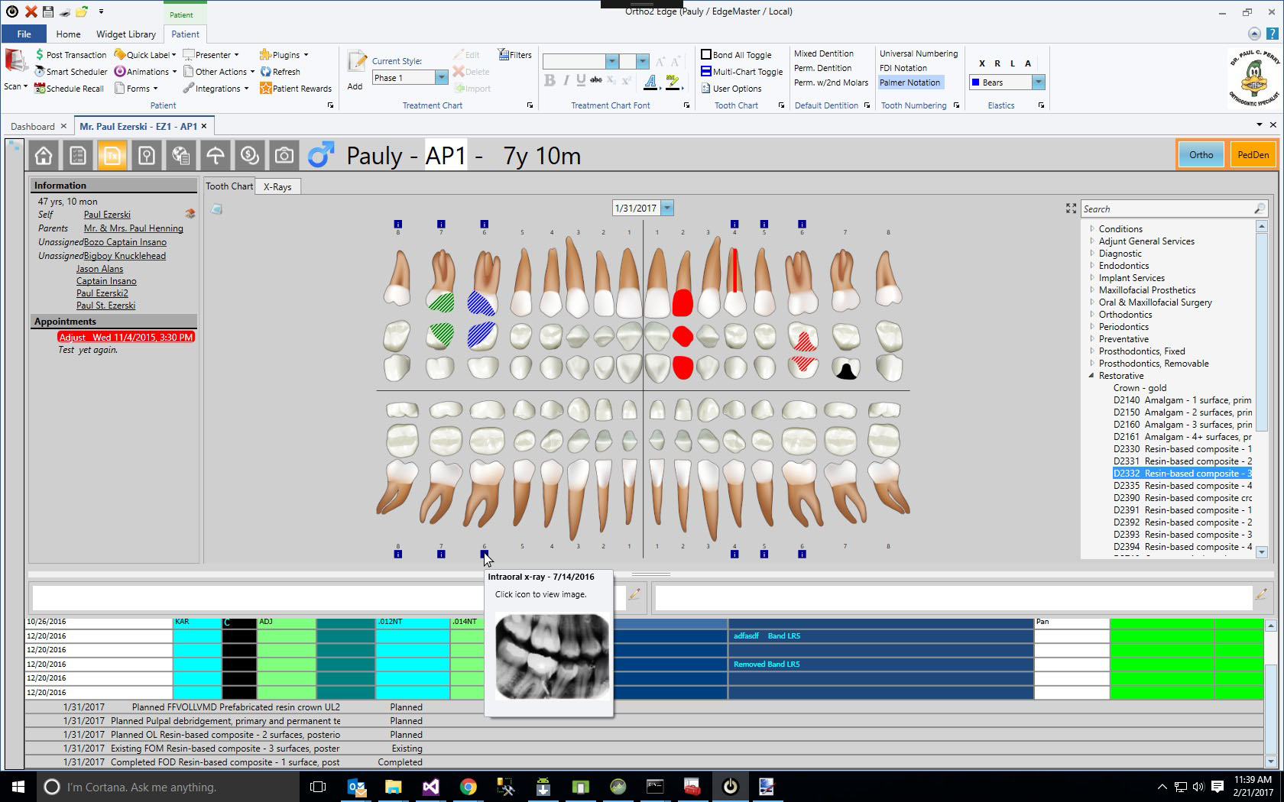Switch to Widget Library ribbon tab
Screen dimensions: 1284x802
(126, 34)
